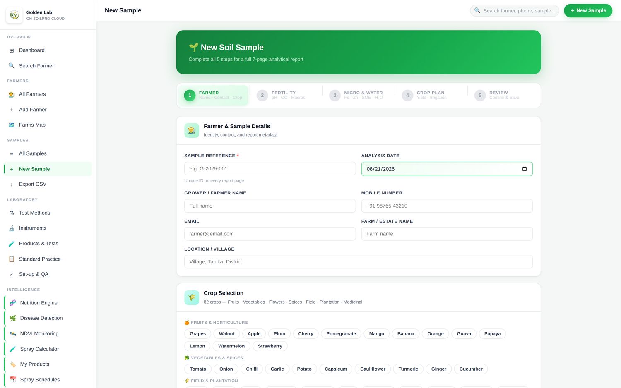This screenshot has height=388, width=621.
Task: Click the Export CSV download arrow icon
Action: click(12, 184)
